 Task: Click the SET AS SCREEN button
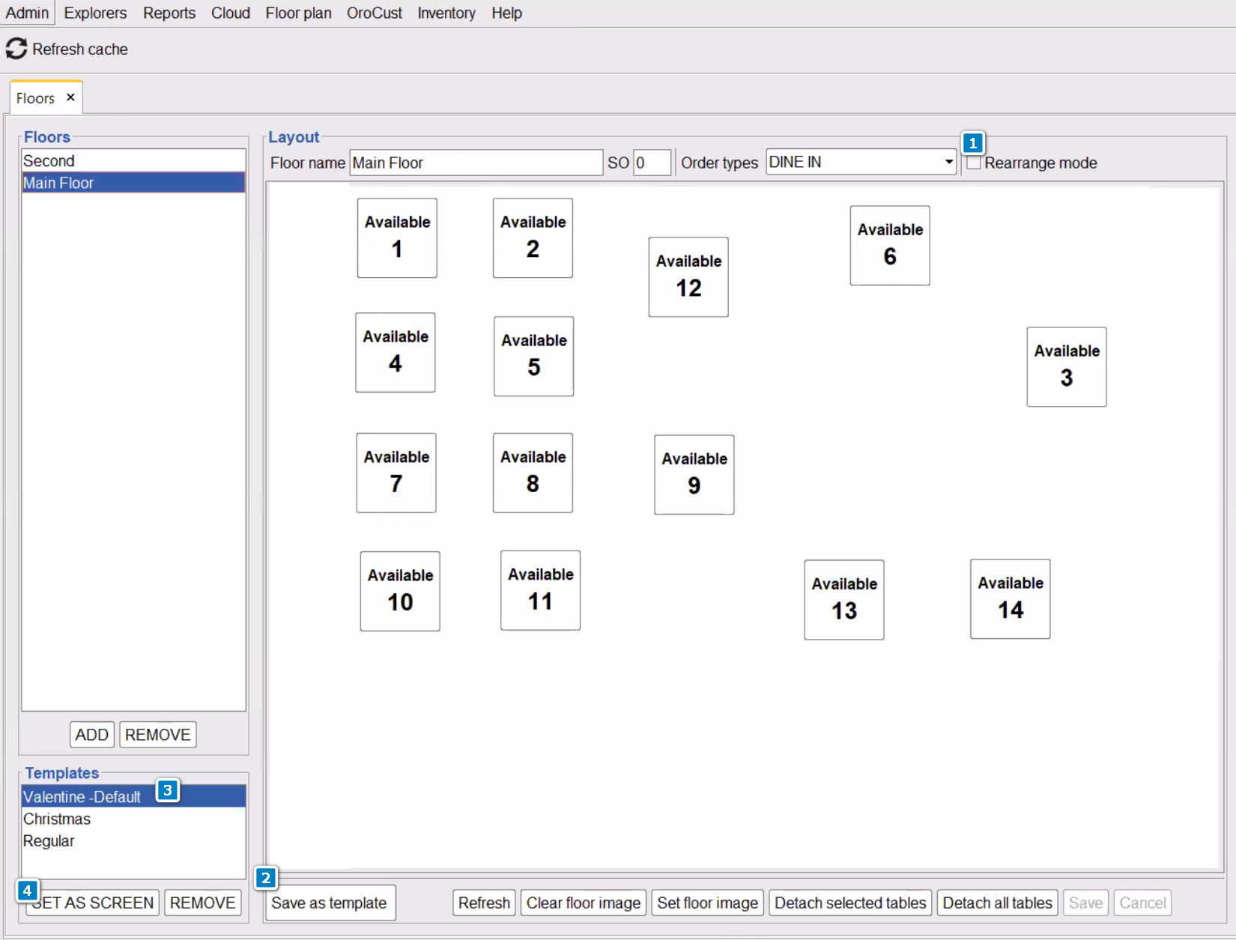[93, 903]
